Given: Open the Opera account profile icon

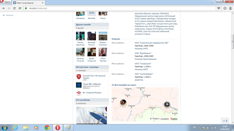Looking at the screenshot, I should click(x=231, y=8).
